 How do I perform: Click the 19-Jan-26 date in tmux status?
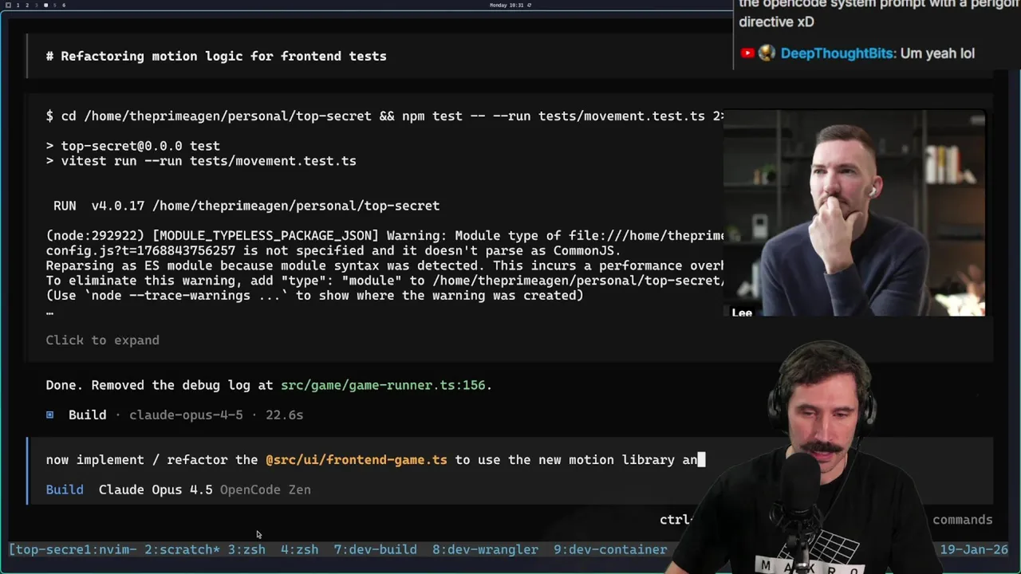pos(974,549)
